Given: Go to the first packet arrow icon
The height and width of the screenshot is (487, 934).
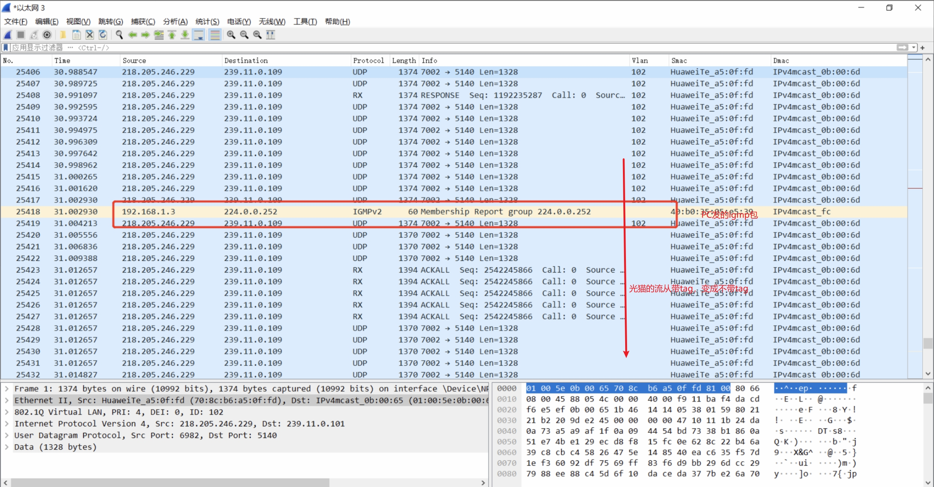Looking at the screenshot, I should [x=172, y=35].
